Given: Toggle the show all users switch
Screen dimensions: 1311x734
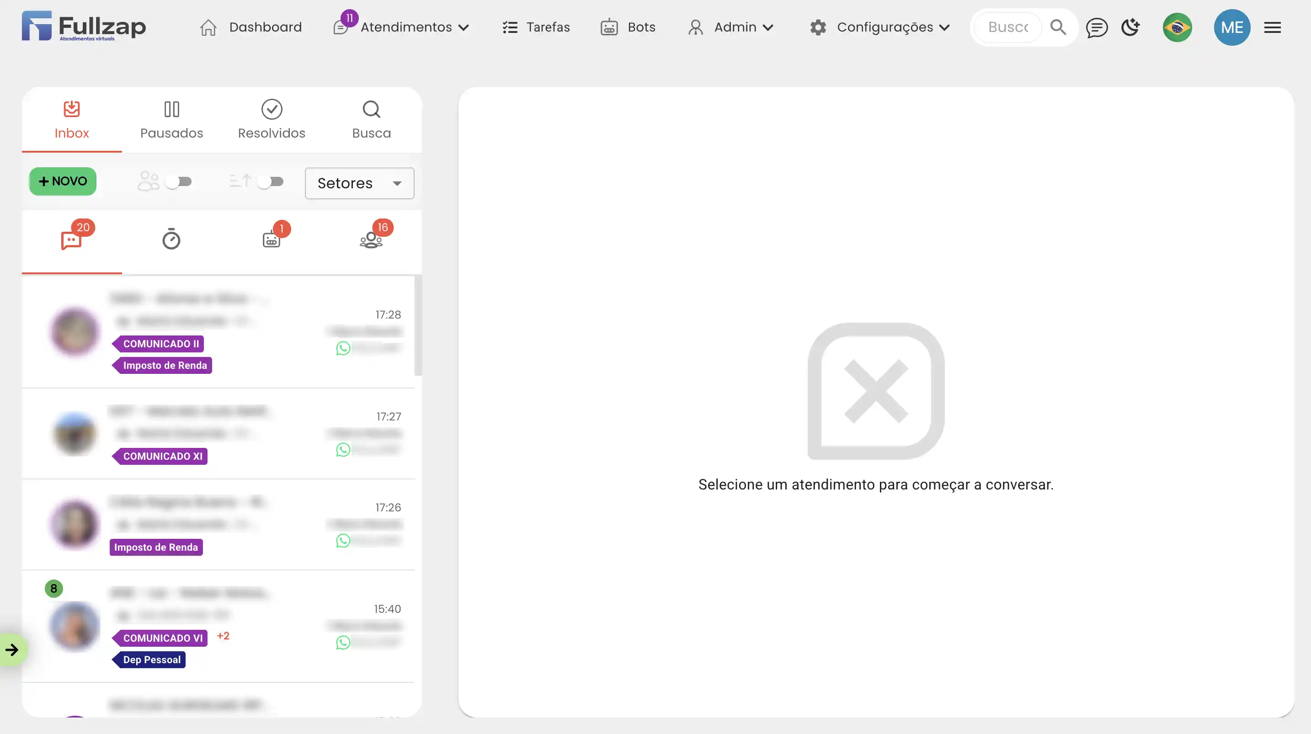Looking at the screenshot, I should tap(178, 182).
